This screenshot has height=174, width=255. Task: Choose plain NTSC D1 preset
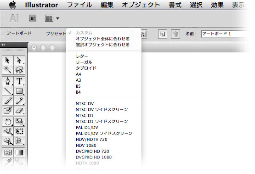coord(104,116)
